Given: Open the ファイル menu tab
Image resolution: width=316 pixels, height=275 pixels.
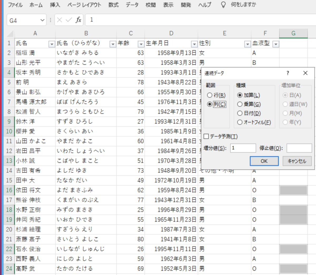Looking at the screenshot, I should pyautogui.click(x=15, y=5).
